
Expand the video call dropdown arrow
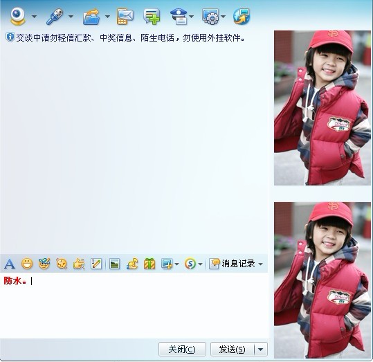pyautogui.click(x=35, y=17)
